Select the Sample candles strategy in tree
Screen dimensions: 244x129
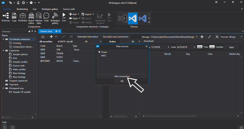point(21,62)
